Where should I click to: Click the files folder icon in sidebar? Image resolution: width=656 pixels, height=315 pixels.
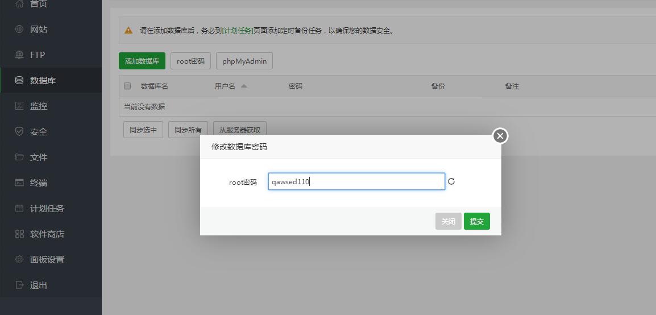[x=19, y=157]
